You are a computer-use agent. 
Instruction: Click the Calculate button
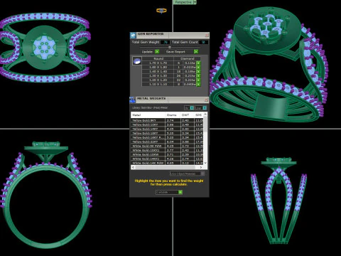click(x=169, y=192)
